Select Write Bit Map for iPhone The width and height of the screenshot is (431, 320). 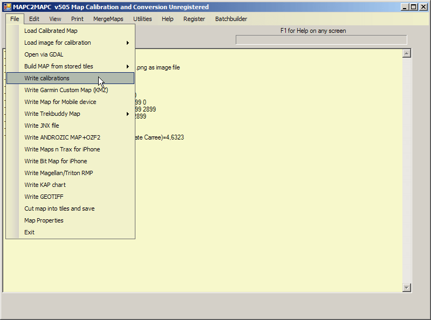tap(70, 161)
